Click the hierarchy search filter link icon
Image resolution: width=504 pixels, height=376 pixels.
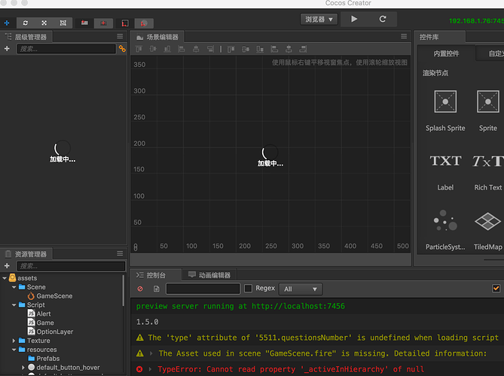point(122,49)
